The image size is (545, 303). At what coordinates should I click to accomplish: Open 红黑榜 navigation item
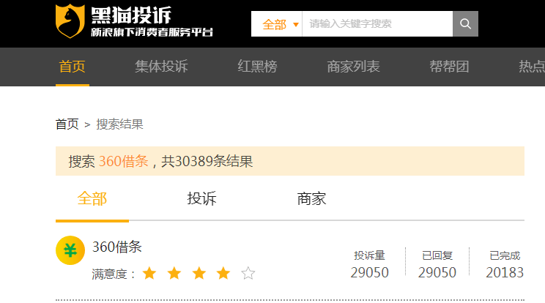[257, 67]
